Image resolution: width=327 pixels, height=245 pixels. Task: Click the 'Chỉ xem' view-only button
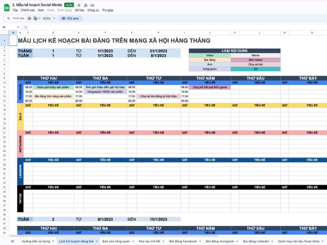click(71, 18)
